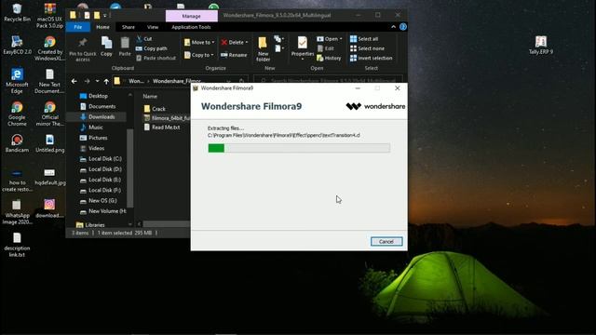Switch to the Share ribbon tab
Screen dimensions: 596x335
129,27
